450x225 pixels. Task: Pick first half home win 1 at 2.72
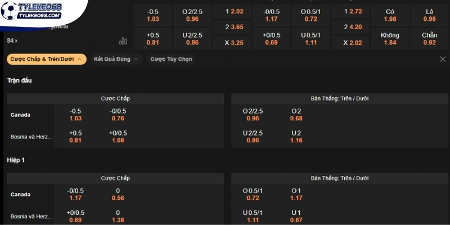350,12
